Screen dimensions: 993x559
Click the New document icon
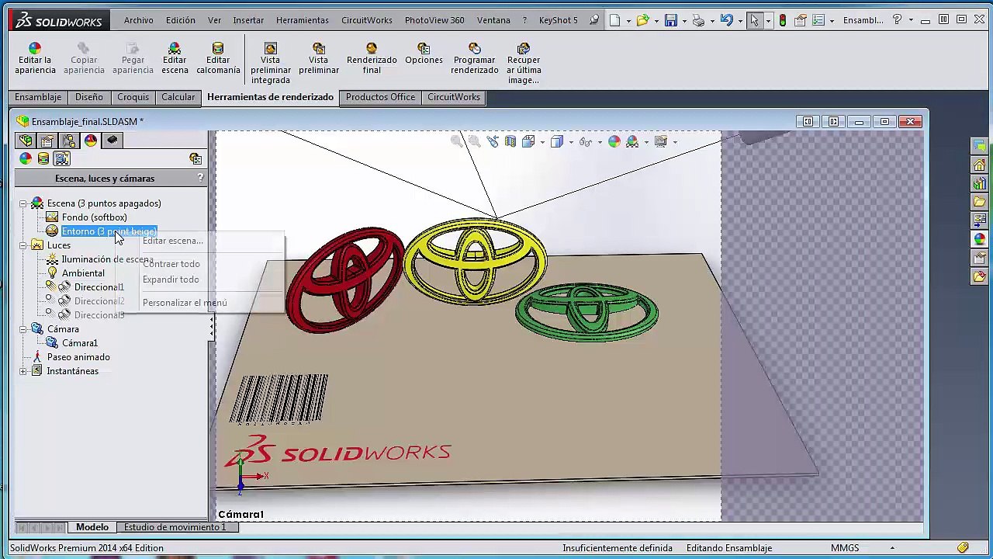pyautogui.click(x=615, y=20)
